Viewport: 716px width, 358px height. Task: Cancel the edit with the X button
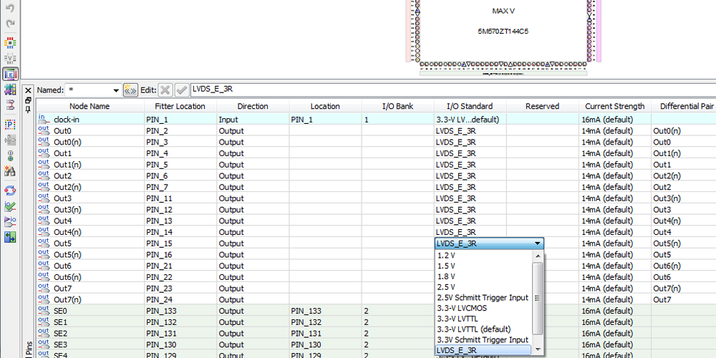[165, 90]
